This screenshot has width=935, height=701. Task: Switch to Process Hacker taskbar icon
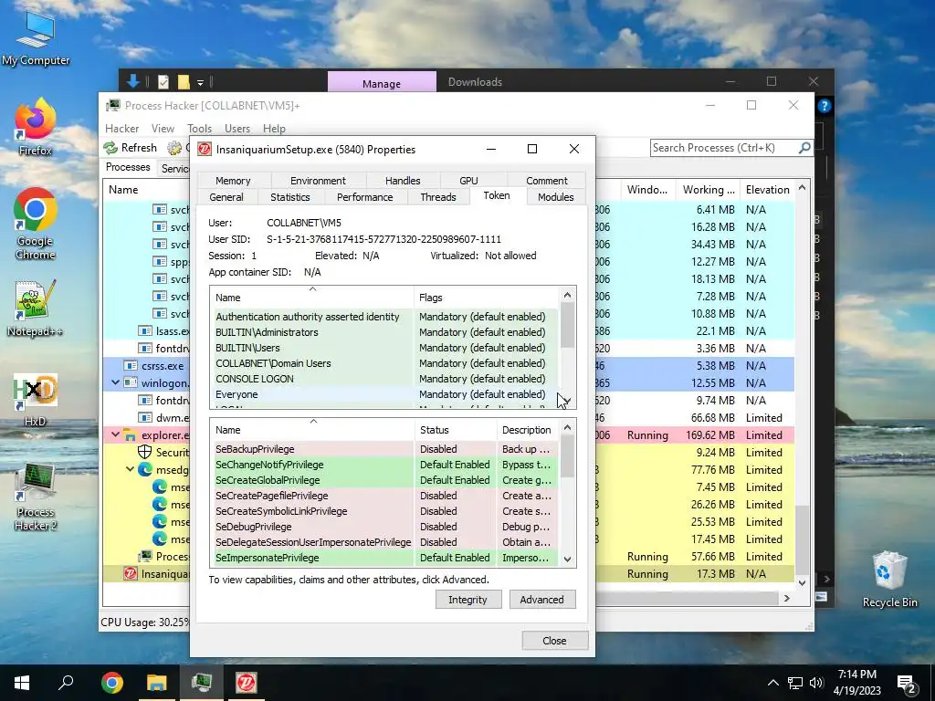tap(202, 683)
